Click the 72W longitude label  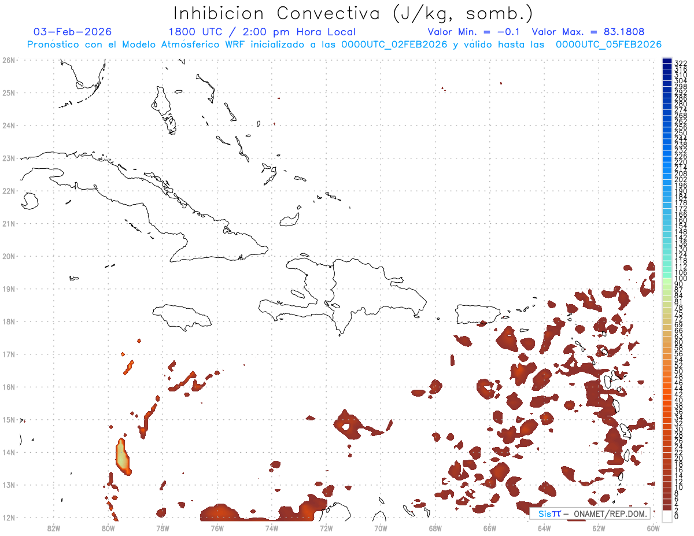coord(326,528)
